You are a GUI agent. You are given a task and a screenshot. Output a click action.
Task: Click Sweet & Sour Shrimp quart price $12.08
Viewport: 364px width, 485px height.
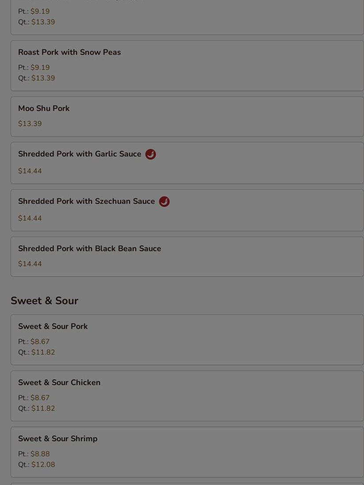43,464
